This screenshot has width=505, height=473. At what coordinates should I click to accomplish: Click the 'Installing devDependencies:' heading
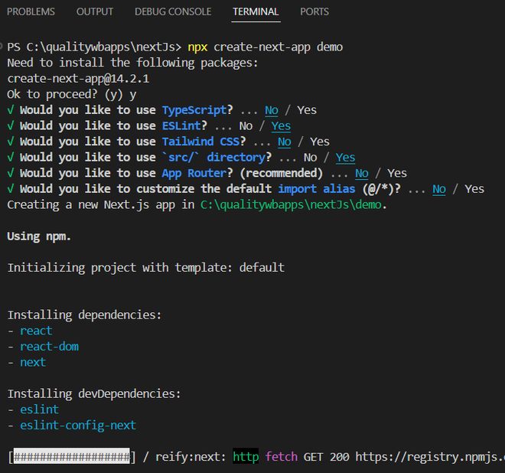[94, 394]
